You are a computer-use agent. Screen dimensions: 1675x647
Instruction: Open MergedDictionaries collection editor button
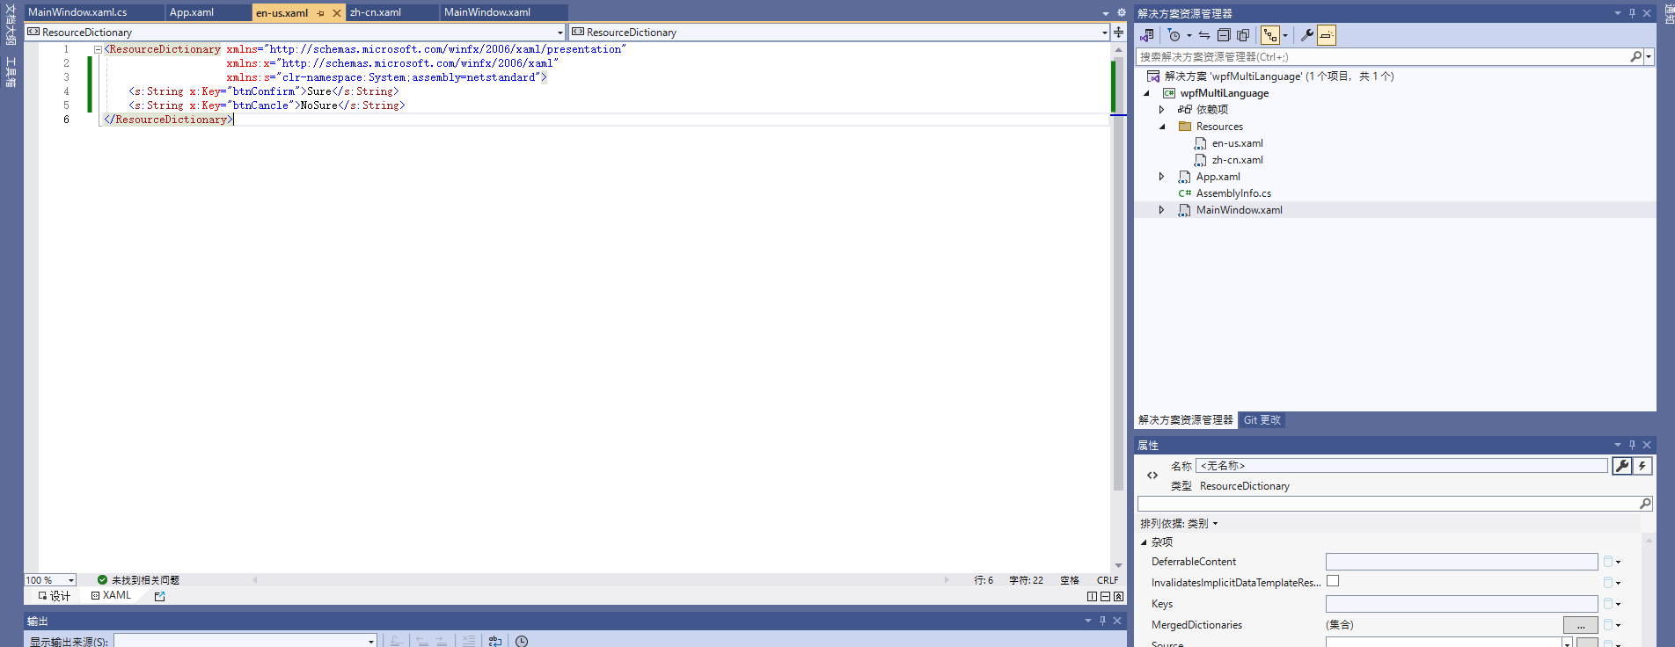point(1580,625)
